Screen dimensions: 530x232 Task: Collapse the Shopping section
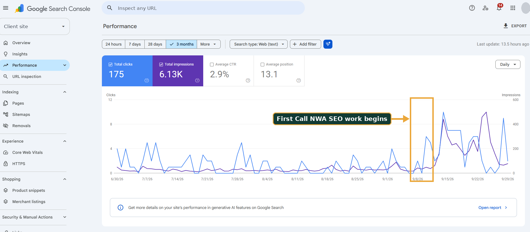coord(65,179)
